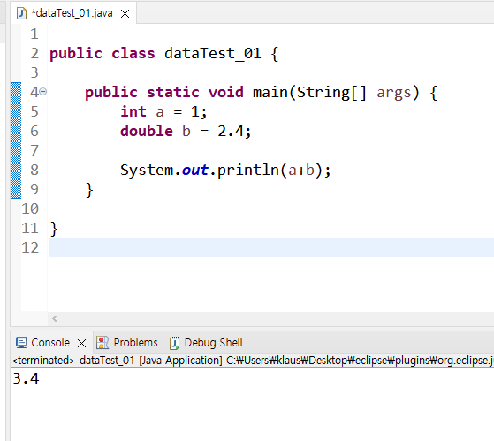Viewport: 494px width, 441px height.
Task: Click the expression a+b on line 8
Action: (x=301, y=171)
